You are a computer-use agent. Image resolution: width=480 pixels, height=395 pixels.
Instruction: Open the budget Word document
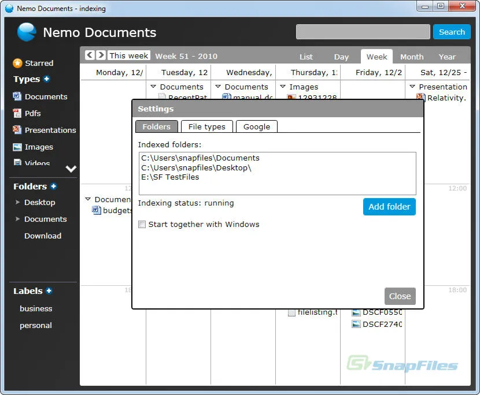(112, 210)
